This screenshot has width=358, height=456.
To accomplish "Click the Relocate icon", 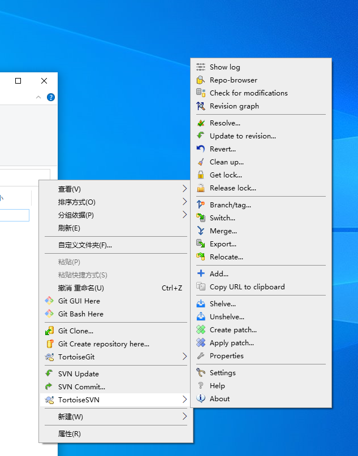I will (201, 257).
